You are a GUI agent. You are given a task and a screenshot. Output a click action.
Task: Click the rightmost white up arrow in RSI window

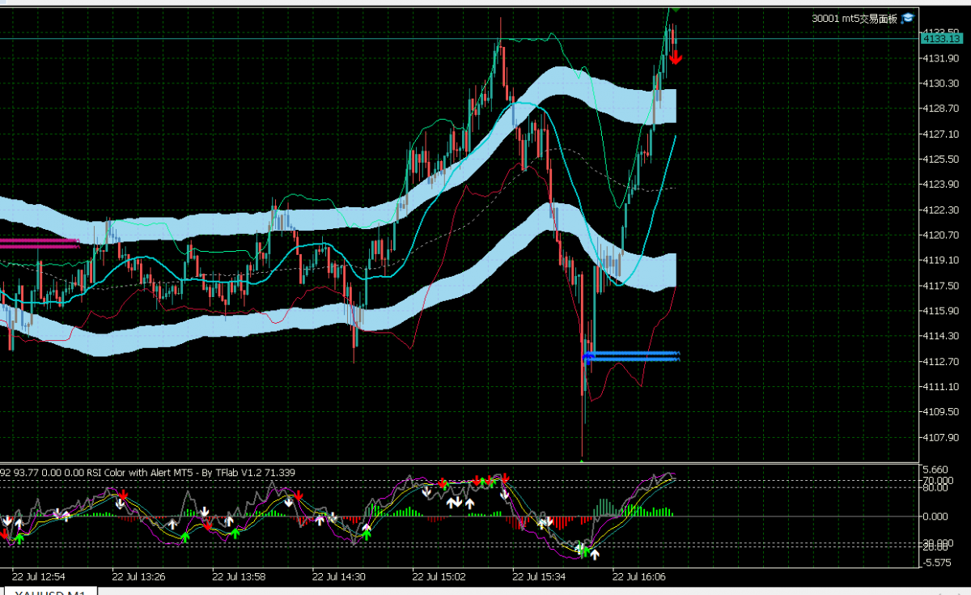(595, 555)
